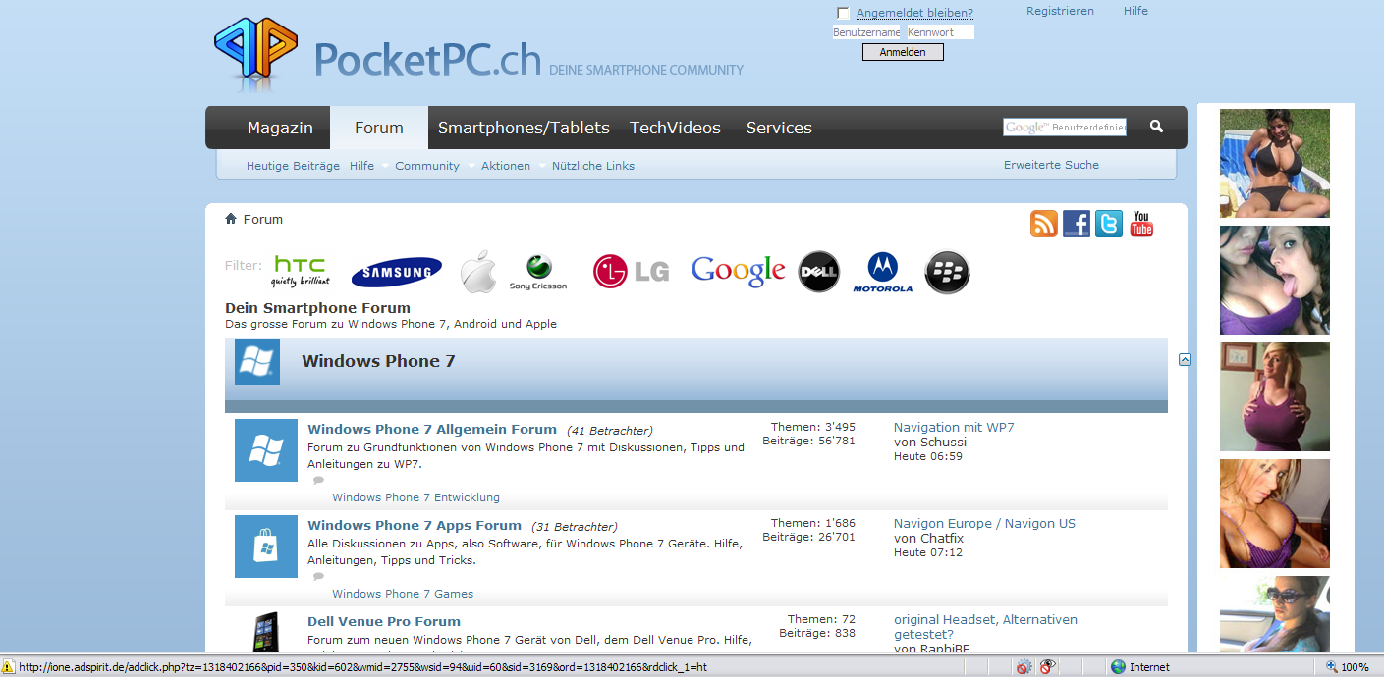Viewport: 1384px width, 677px height.
Task: Tick the Angemeldet bleiben checkbox
Action: [x=844, y=13]
